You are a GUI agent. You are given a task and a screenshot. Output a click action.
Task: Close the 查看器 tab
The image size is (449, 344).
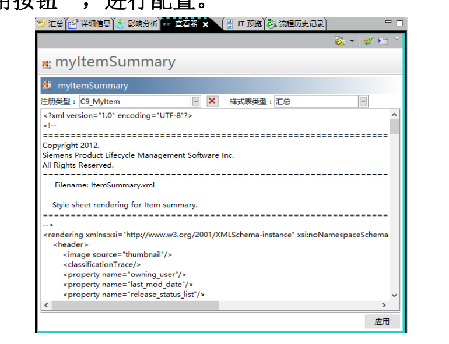pyautogui.click(x=206, y=24)
